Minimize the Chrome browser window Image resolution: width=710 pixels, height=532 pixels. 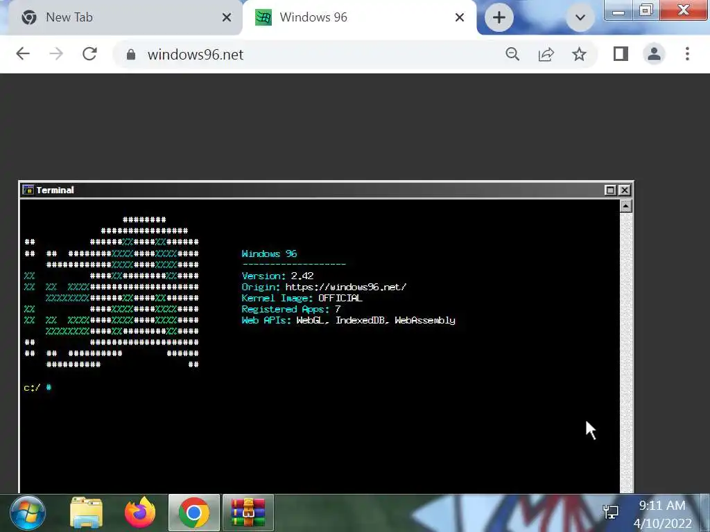[x=618, y=10]
